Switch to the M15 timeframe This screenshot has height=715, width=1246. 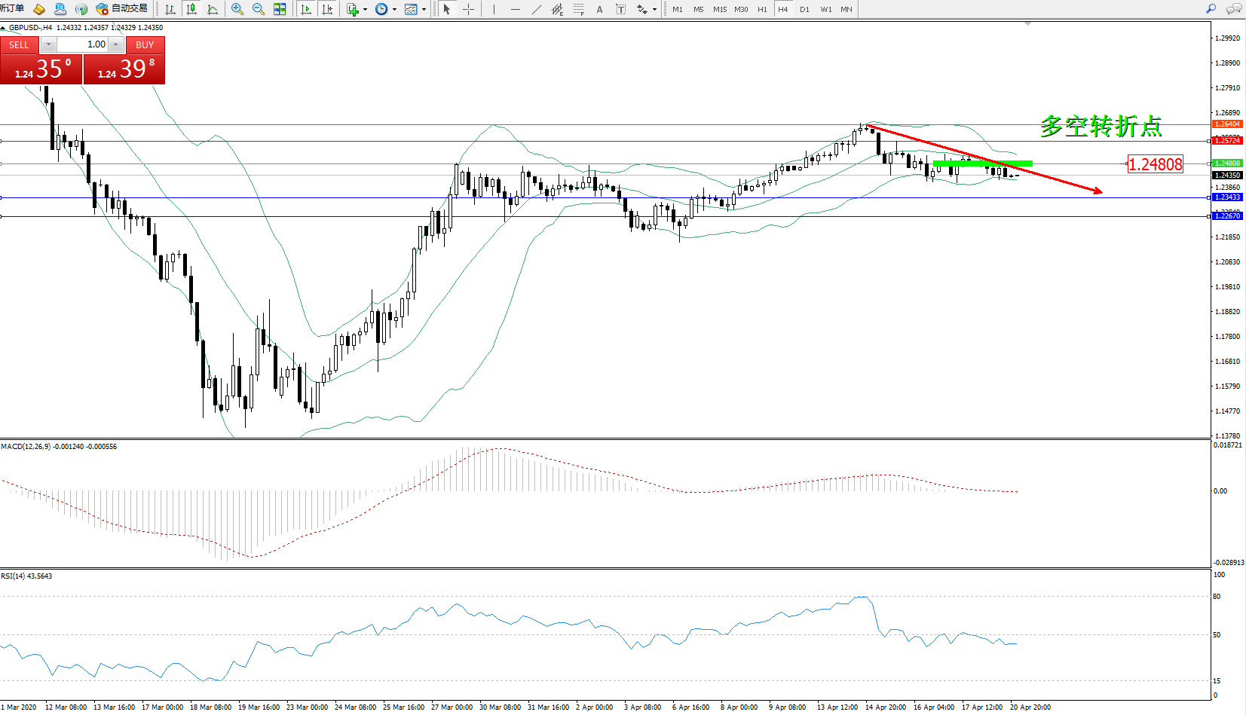720,9
